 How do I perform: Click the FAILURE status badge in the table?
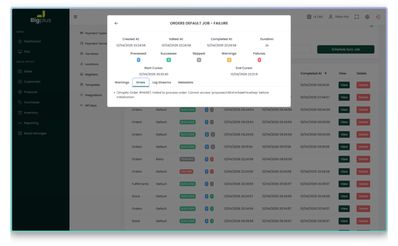click(x=186, y=172)
